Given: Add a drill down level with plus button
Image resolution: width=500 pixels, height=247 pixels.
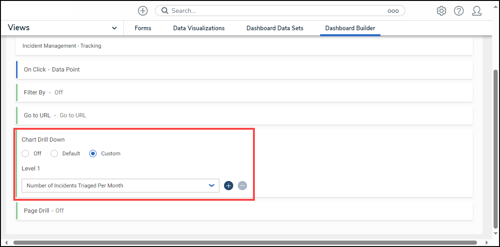Looking at the screenshot, I should coord(229,186).
